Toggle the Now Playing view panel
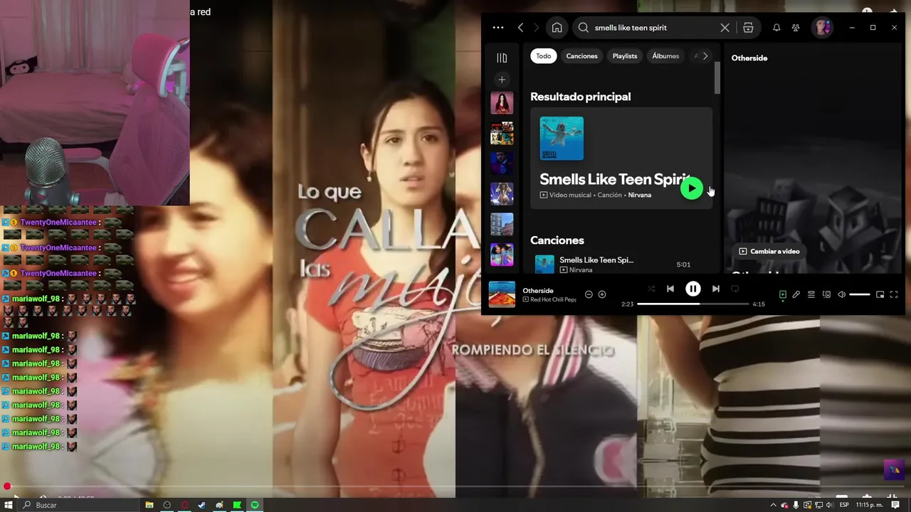Image resolution: width=911 pixels, height=512 pixels. pyautogui.click(x=782, y=294)
